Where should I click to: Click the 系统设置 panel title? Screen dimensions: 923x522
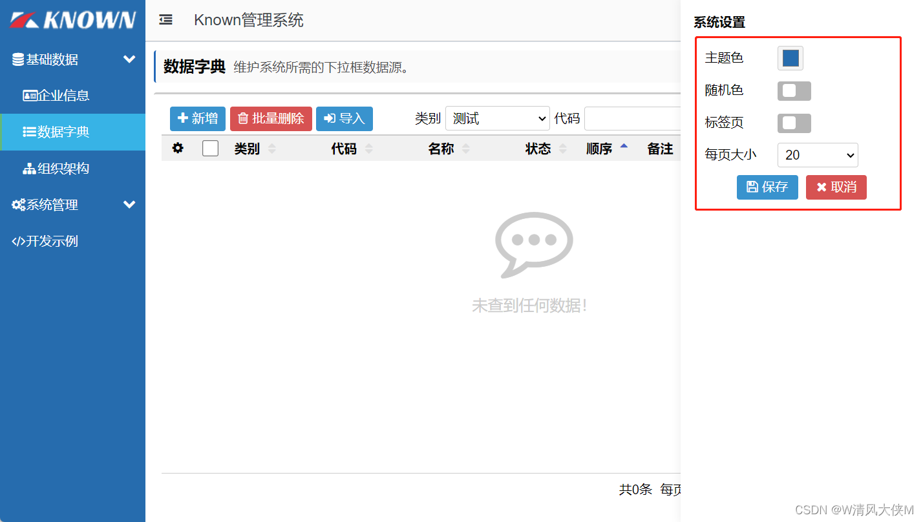click(719, 23)
